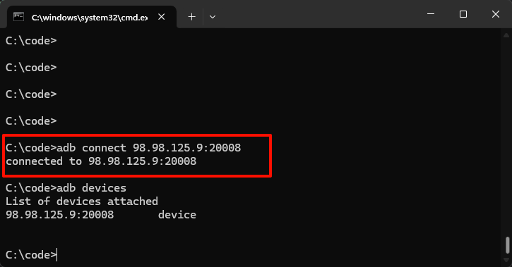This screenshot has height=267, width=512.
Task: Click the scrollbar up arrow
Action: point(506,35)
